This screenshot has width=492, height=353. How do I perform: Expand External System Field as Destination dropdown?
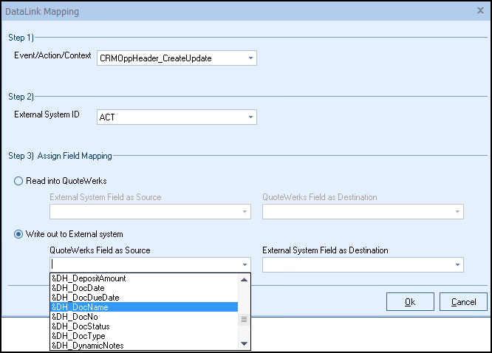[457, 264]
